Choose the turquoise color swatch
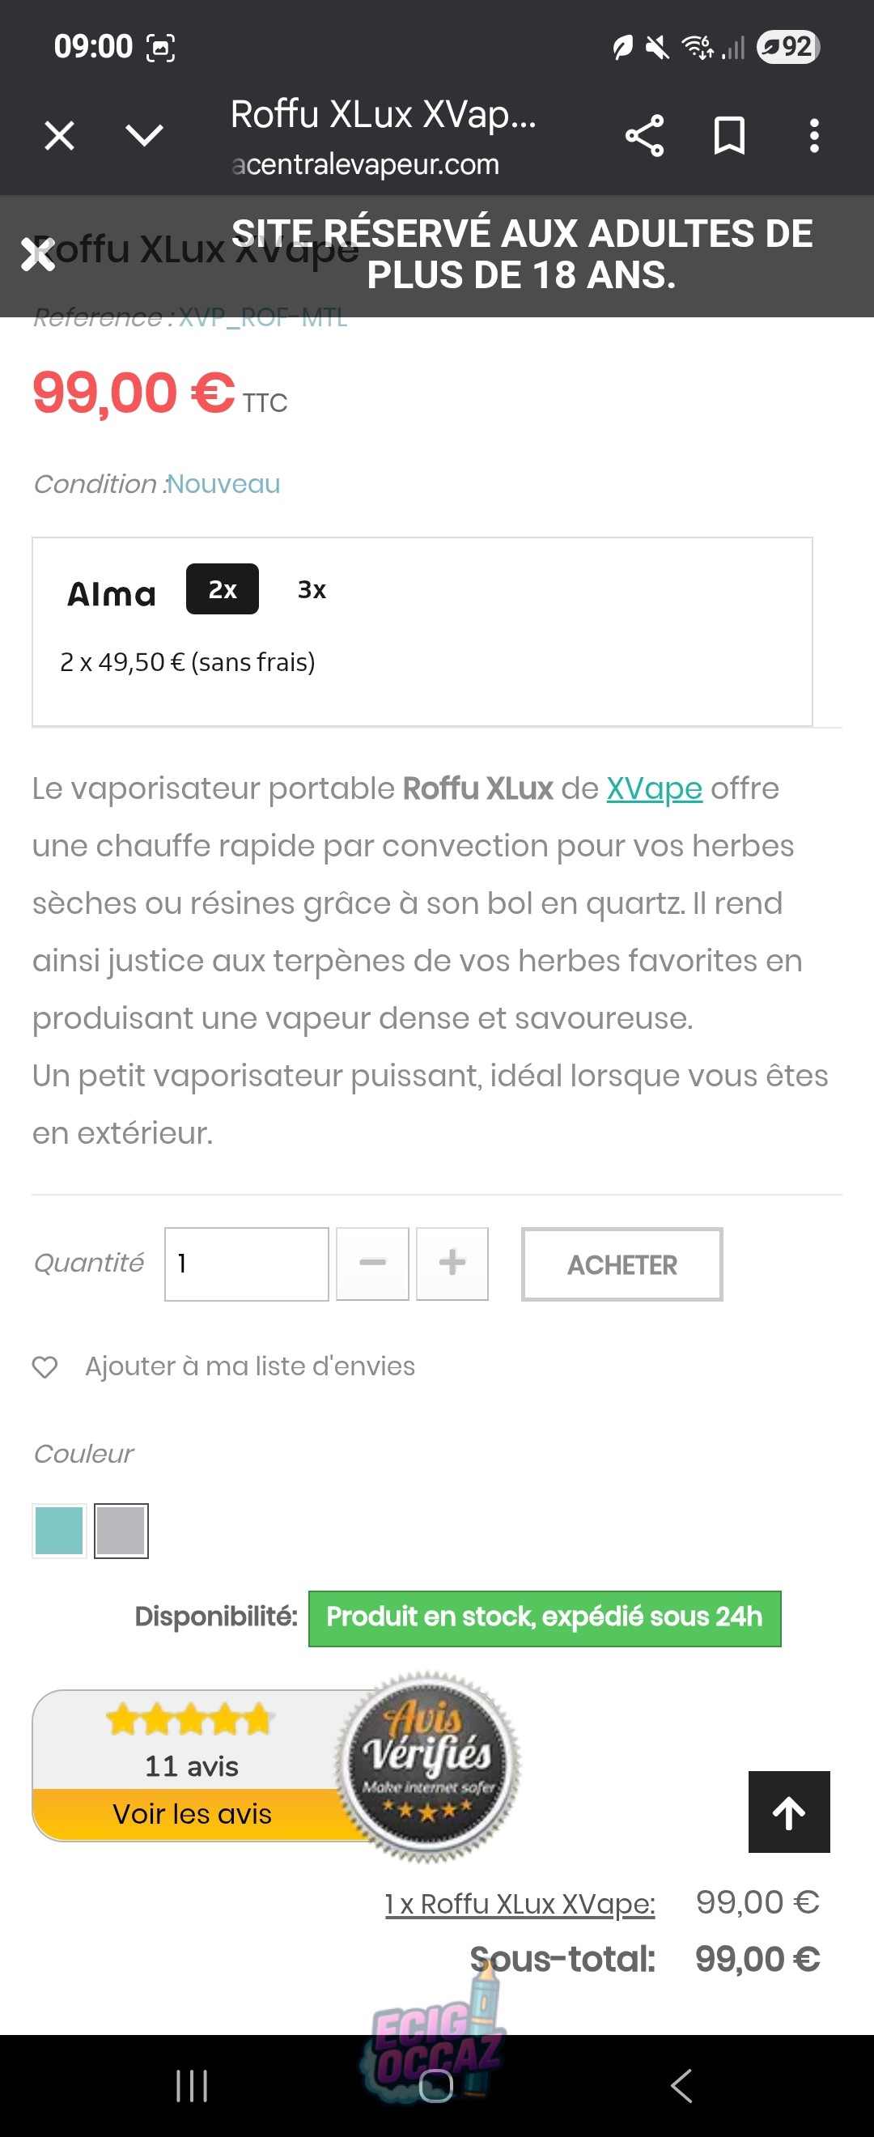The height and width of the screenshot is (2137, 874). click(59, 1531)
